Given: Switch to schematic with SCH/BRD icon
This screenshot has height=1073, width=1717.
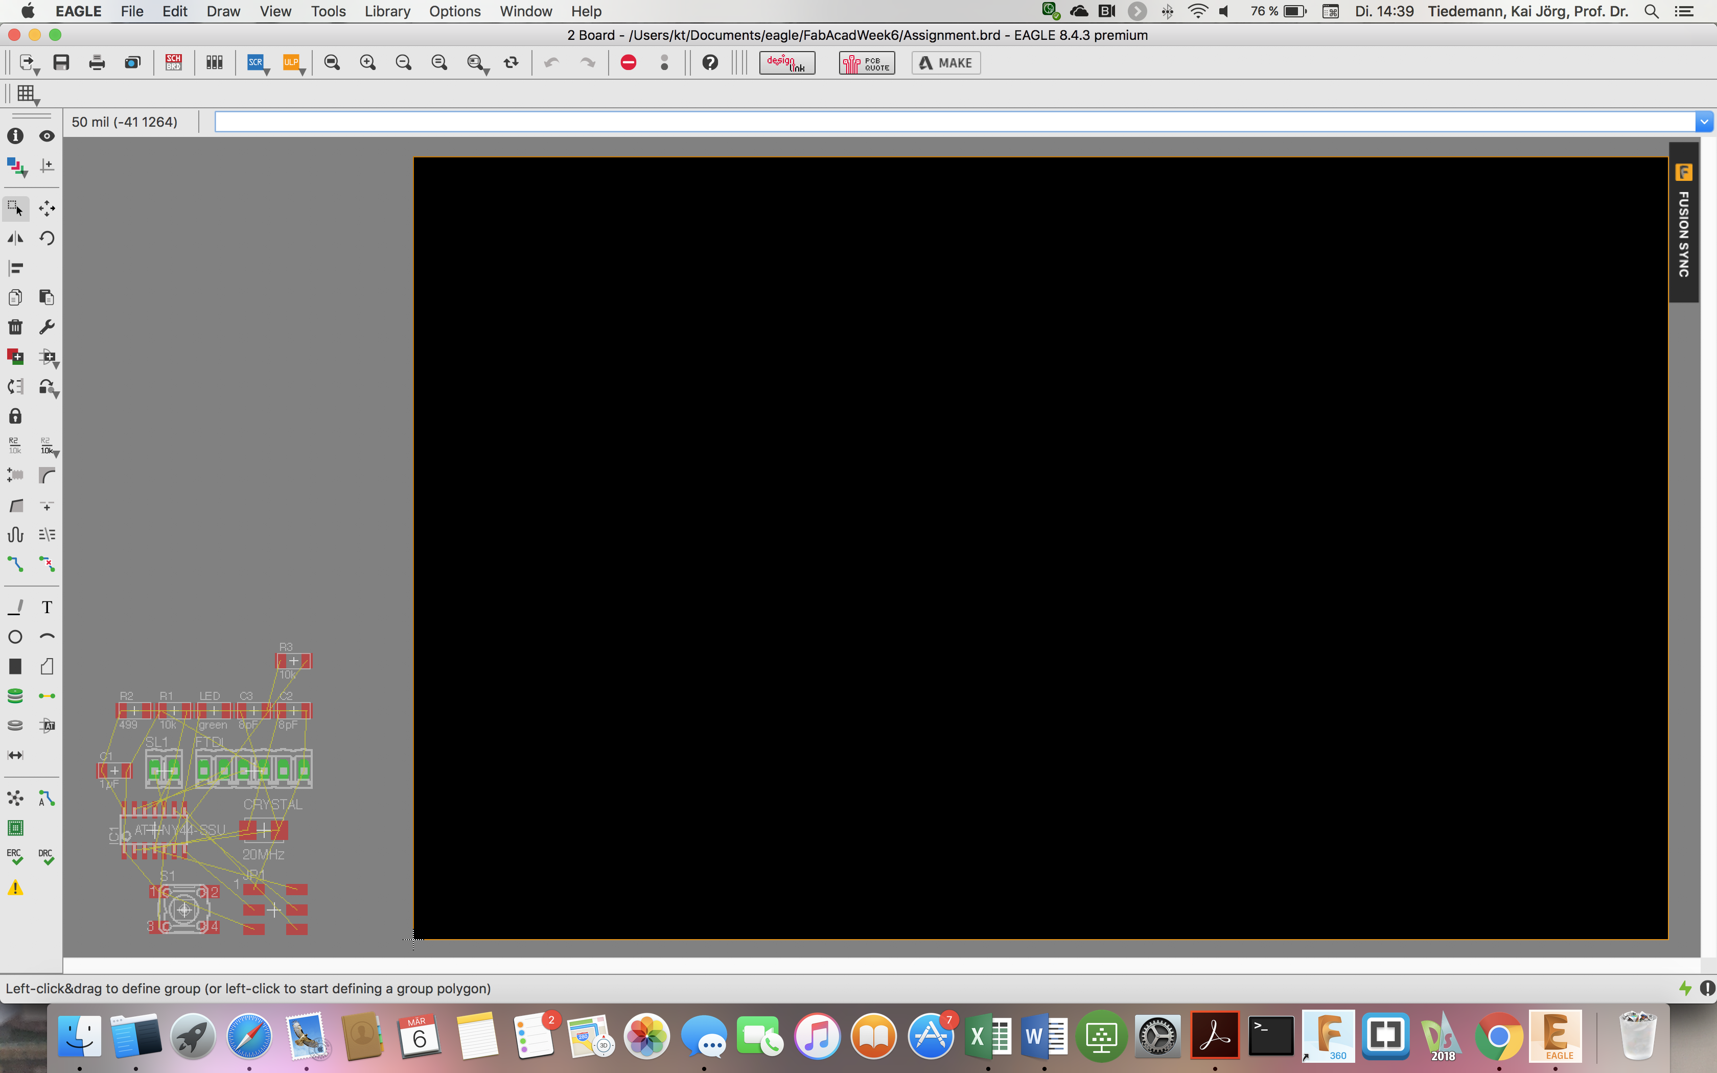Looking at the screenshot, I should click(x=173, y=62).
